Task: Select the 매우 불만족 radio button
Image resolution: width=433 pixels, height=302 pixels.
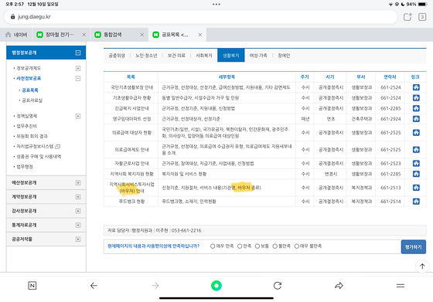Action: [297, 246]
